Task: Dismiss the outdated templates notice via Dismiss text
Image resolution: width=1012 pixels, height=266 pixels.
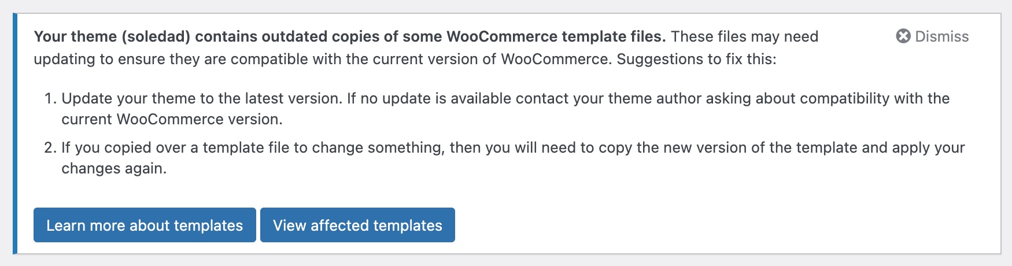Action: 941,36
